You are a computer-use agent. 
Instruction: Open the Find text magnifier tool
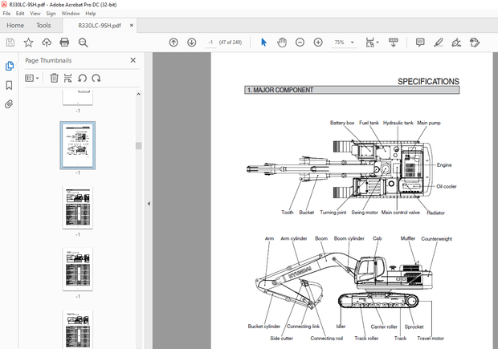pos(82,43)
